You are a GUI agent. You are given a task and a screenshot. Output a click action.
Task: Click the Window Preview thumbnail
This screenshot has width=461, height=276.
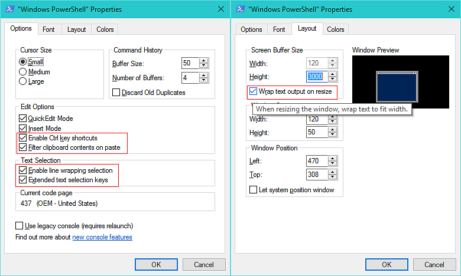point(401,82)
